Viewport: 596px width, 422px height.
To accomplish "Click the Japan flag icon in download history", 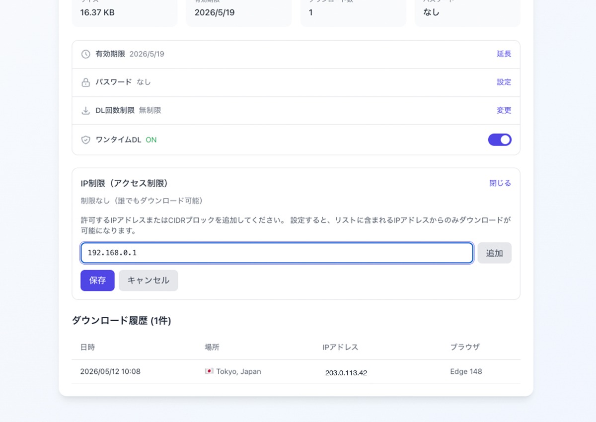I will [209, 371].
